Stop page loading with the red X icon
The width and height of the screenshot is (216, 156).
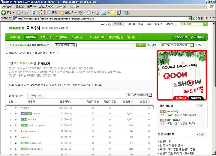coord(27,13)
